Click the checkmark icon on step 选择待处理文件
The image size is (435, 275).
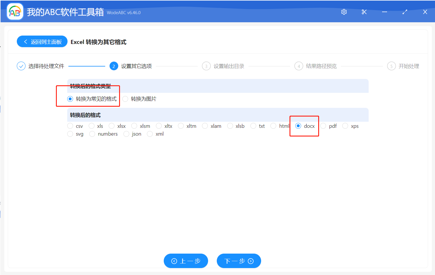coord(21,66)
